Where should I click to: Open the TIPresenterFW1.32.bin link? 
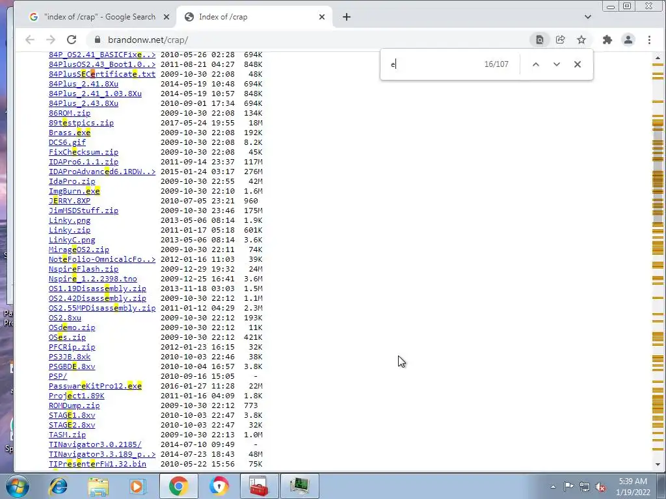tap(98, 464)
